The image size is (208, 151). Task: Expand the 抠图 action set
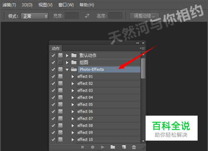67,62
